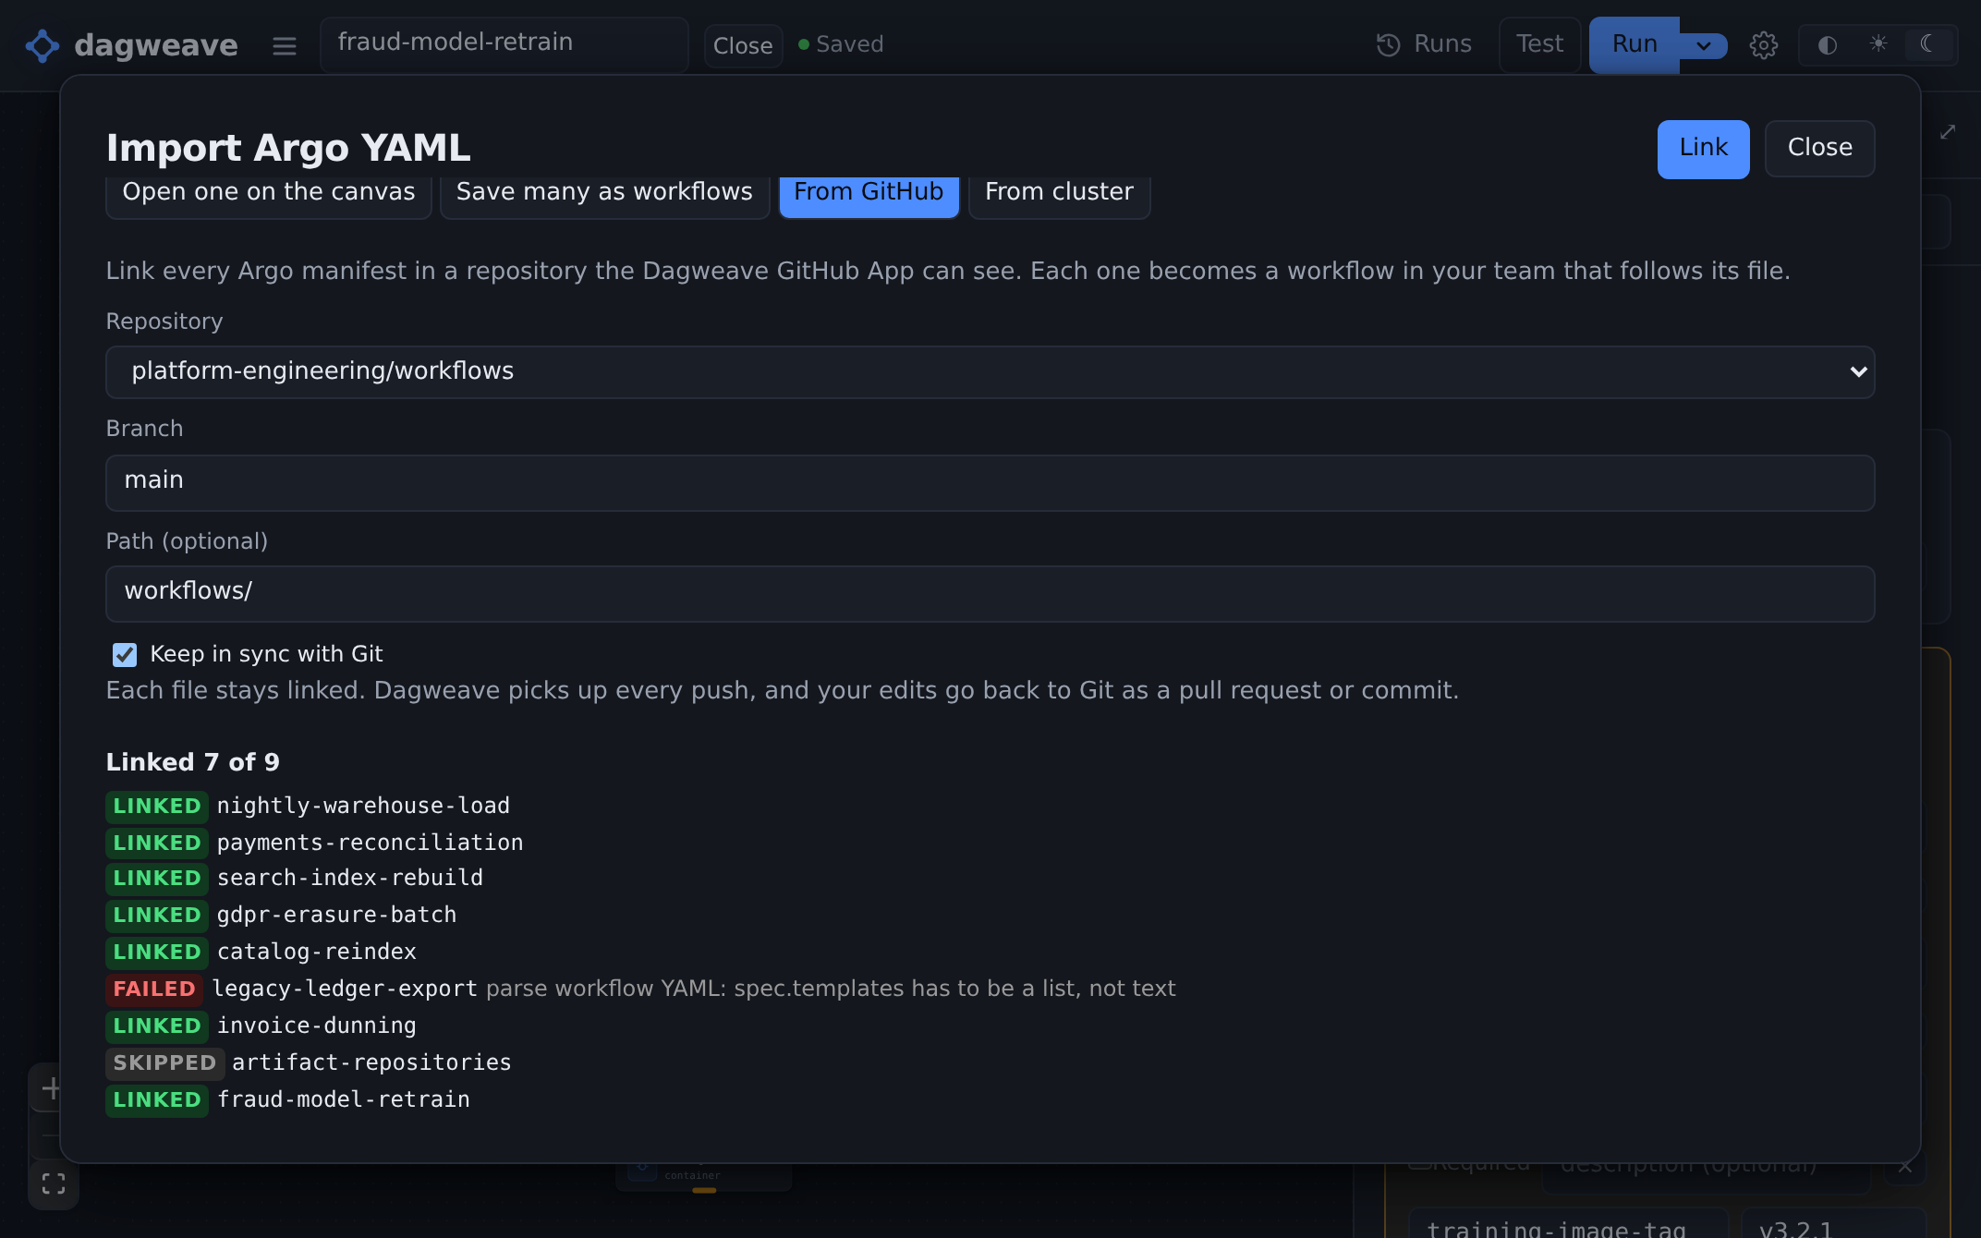This screenshot has width=1981, height=1238.
Task: Click the SKIPPED status badge
Action: [164, 1063]
